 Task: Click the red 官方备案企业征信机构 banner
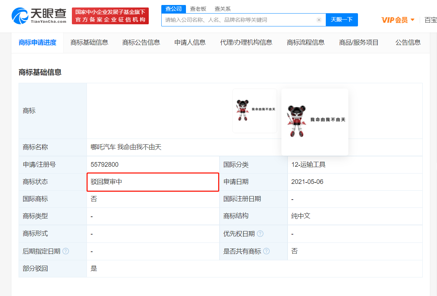(x=110, y=16)
